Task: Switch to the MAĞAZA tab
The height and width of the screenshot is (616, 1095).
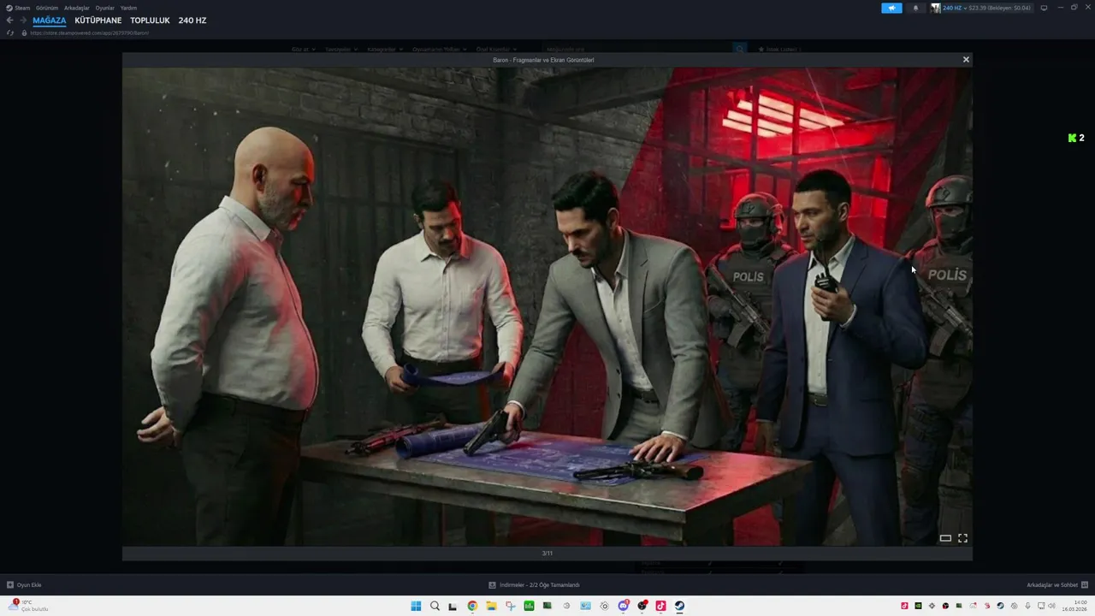Action: click(50, 21)
